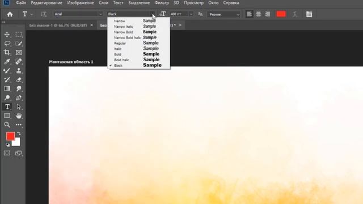This screenshot has width=363, height=204.
Task: Select the Smudge tool
Action: [x=19, y=88]
